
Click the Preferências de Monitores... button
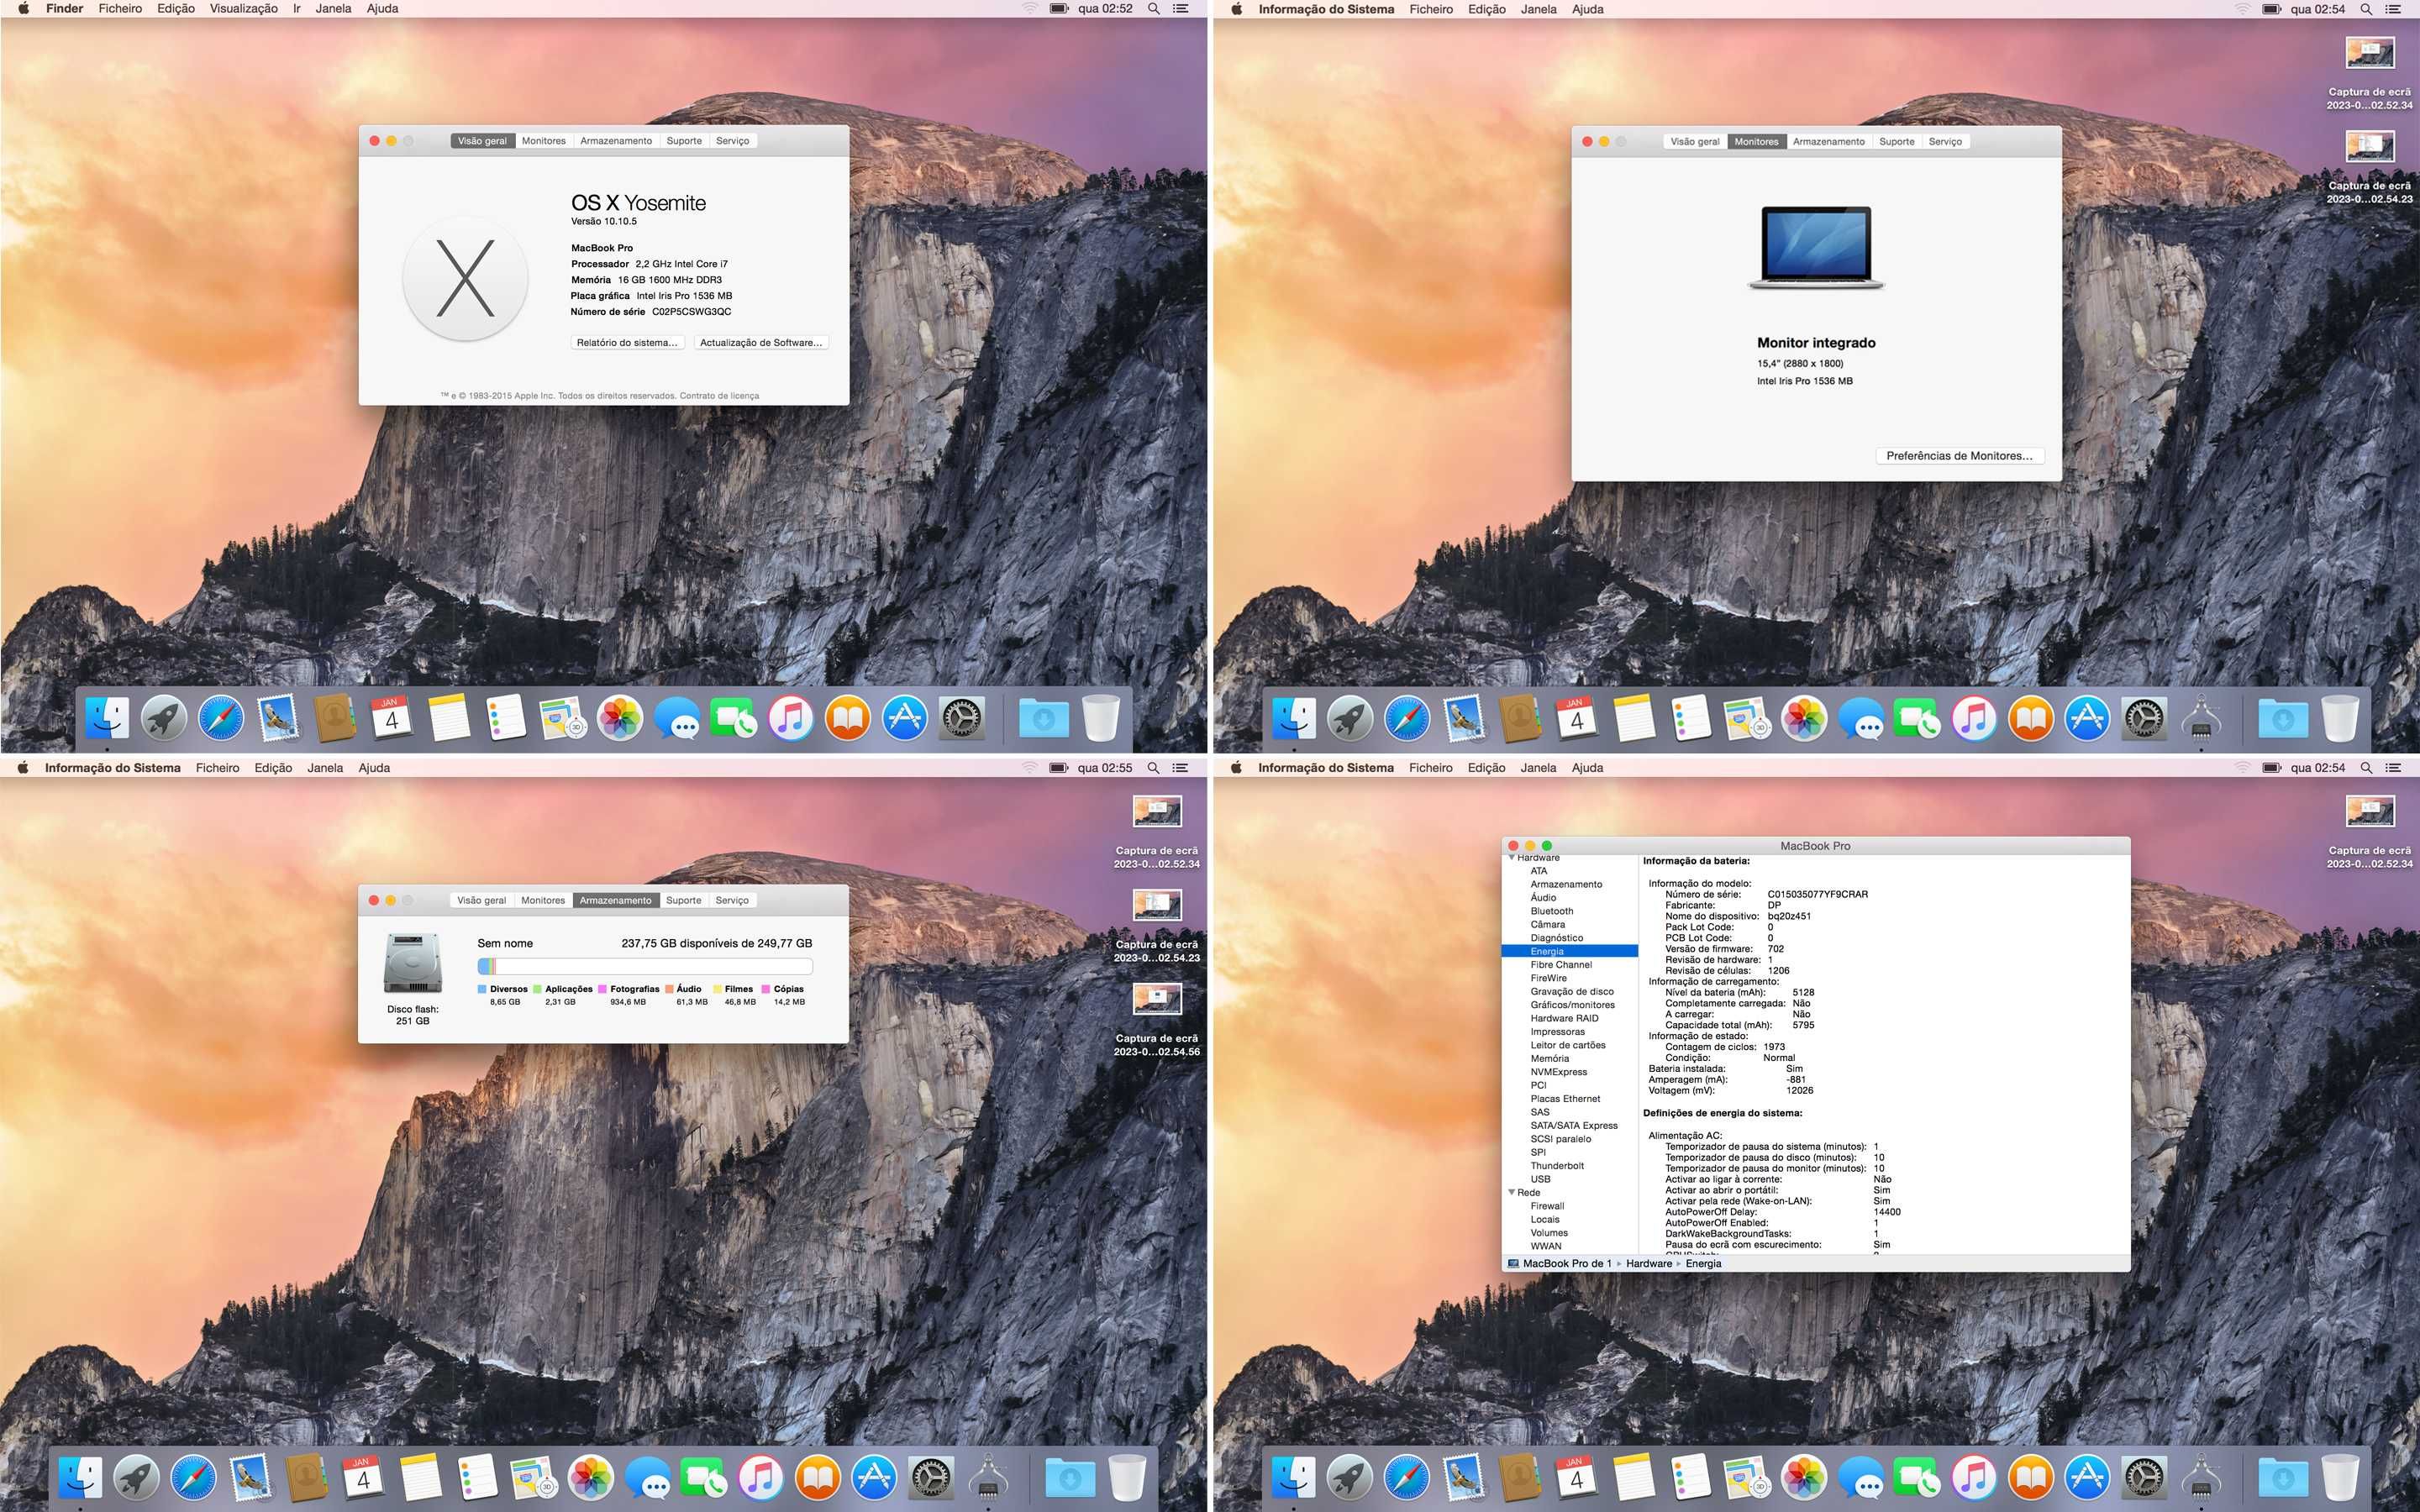(1960, 456)
